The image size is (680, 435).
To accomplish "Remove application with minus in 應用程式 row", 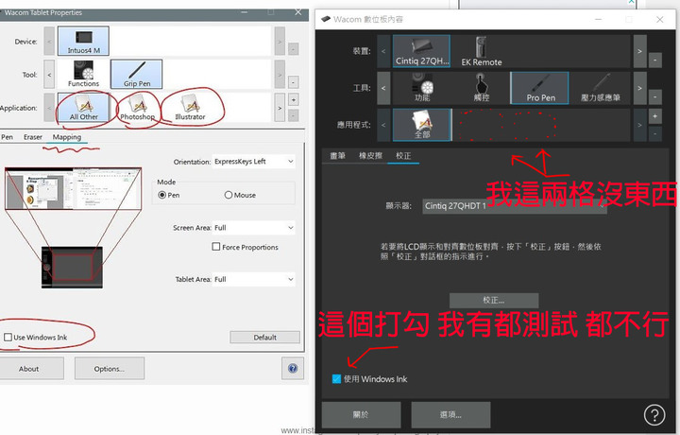I will point(654,133).
